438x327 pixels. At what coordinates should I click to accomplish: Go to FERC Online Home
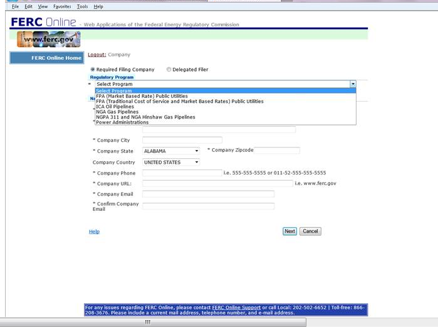(x=47, y=58)
